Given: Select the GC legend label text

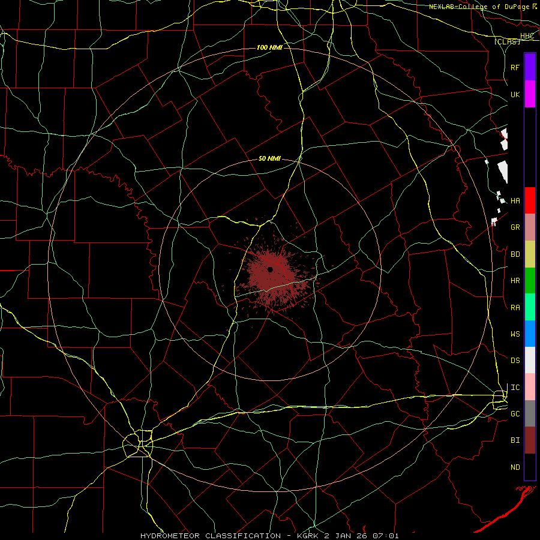Looking at the screenshot, I should coord(515,414).
